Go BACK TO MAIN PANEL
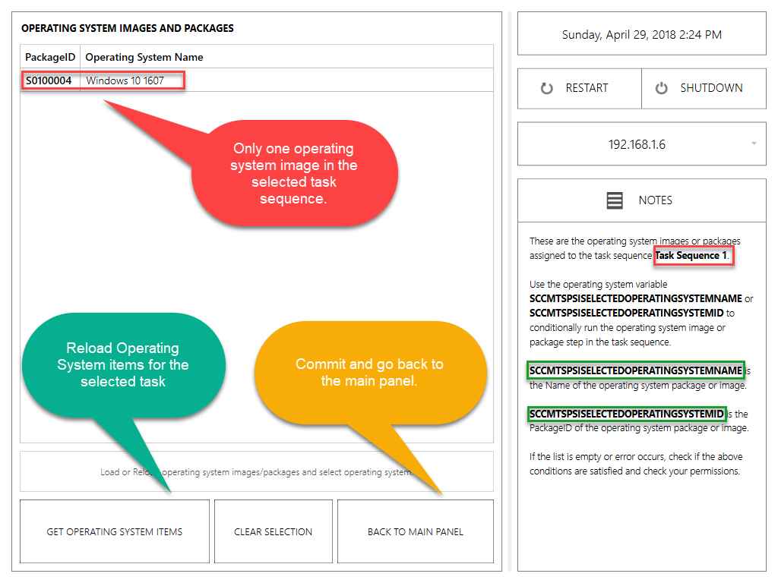This screenshot has height=583, width=778. point(415,531)
